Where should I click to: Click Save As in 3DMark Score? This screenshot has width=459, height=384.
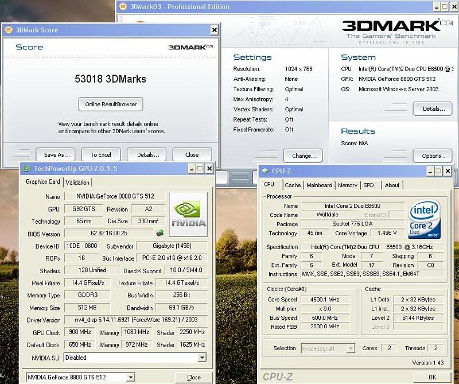pos(56,154)
